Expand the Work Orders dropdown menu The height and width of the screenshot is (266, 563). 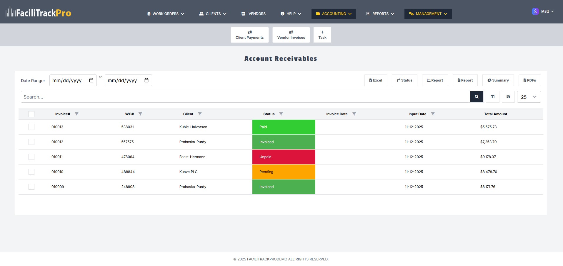[166, 14]
